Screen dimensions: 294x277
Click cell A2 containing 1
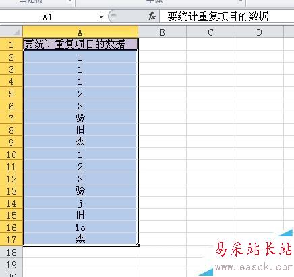pos(80,57)
